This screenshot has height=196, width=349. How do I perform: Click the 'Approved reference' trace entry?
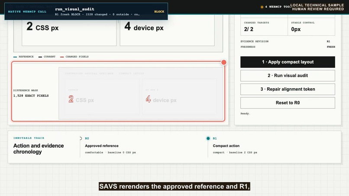[x=102, y=146]
